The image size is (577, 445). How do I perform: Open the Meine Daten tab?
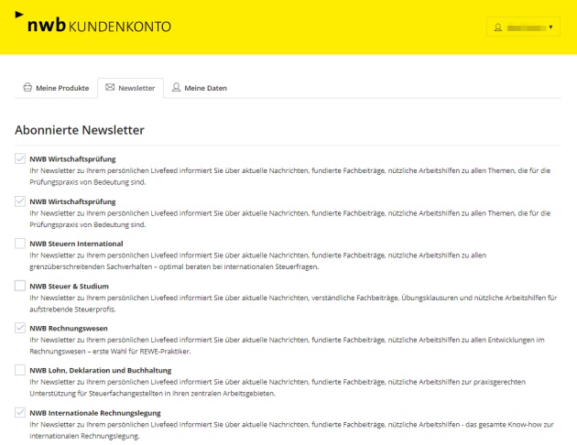(x=205, y=88)
